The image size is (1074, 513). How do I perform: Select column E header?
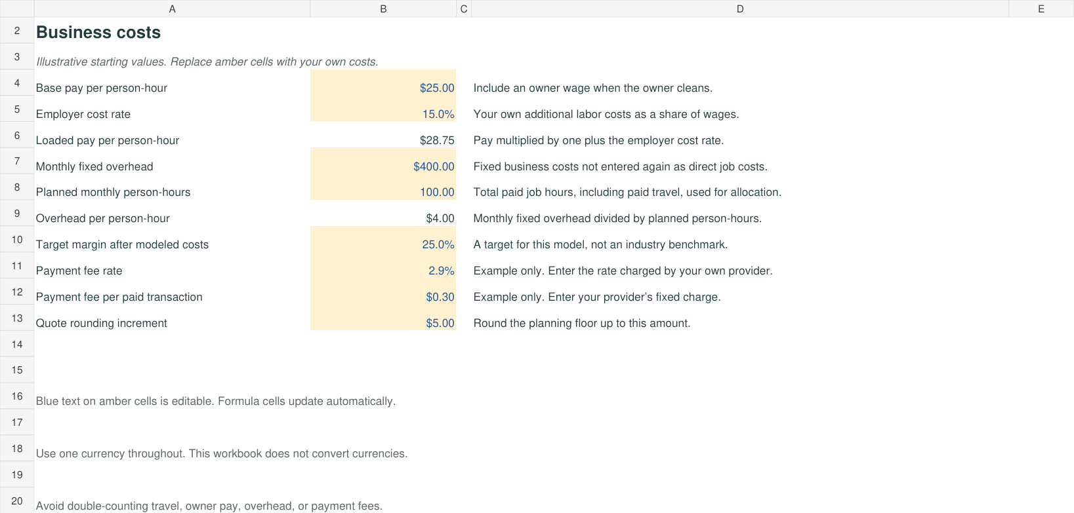(x=1041, y=9)
